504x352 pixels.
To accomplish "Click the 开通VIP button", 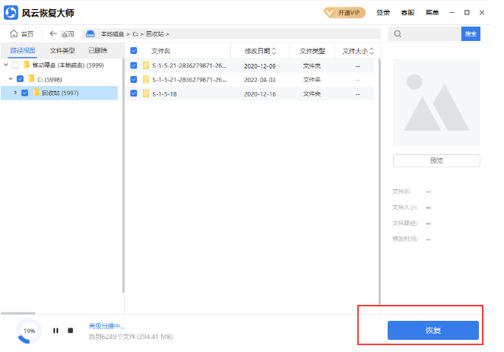I will (344, 12).
